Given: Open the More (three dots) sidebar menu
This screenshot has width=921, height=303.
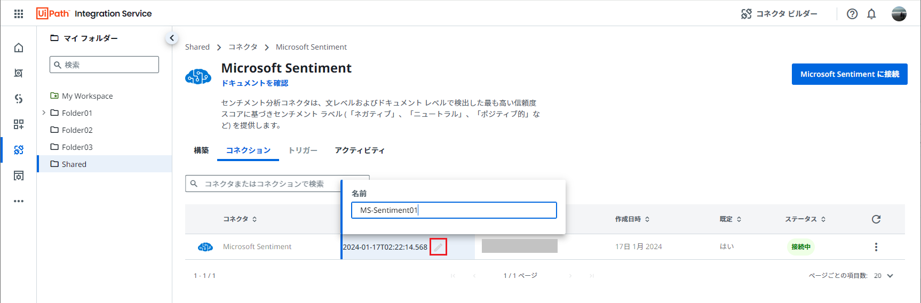Looking at the screenshot, I should pyautogui.click(x=19, y=201).
